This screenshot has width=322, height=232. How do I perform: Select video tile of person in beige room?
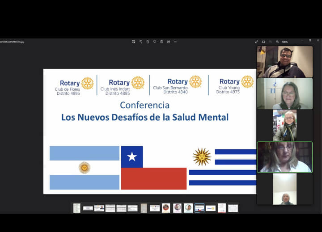pyautogui.click(x=285, y=189)
